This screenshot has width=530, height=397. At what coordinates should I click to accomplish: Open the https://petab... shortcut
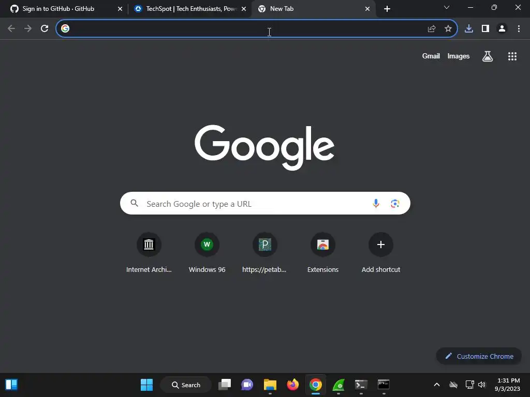click(x=264, y=253)
